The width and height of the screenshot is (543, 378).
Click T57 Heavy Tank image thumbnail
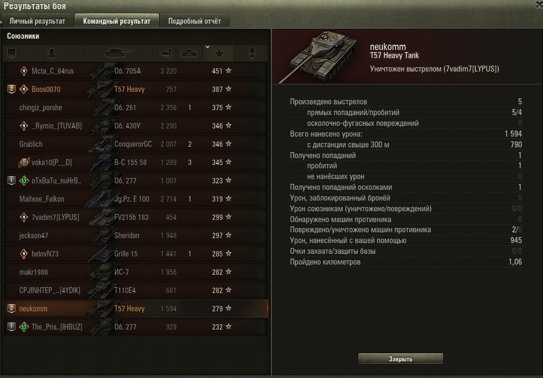tap(318, 57)
